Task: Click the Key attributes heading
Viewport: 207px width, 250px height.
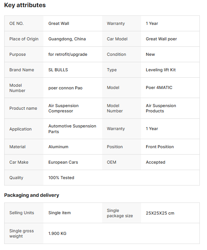Action: click(x=25, y=5)
